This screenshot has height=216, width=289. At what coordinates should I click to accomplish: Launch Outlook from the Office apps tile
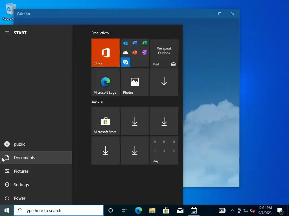125,43
